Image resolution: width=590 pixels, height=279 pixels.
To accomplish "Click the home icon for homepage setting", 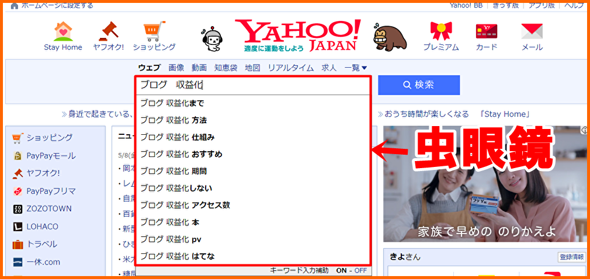I will [14, 6].
